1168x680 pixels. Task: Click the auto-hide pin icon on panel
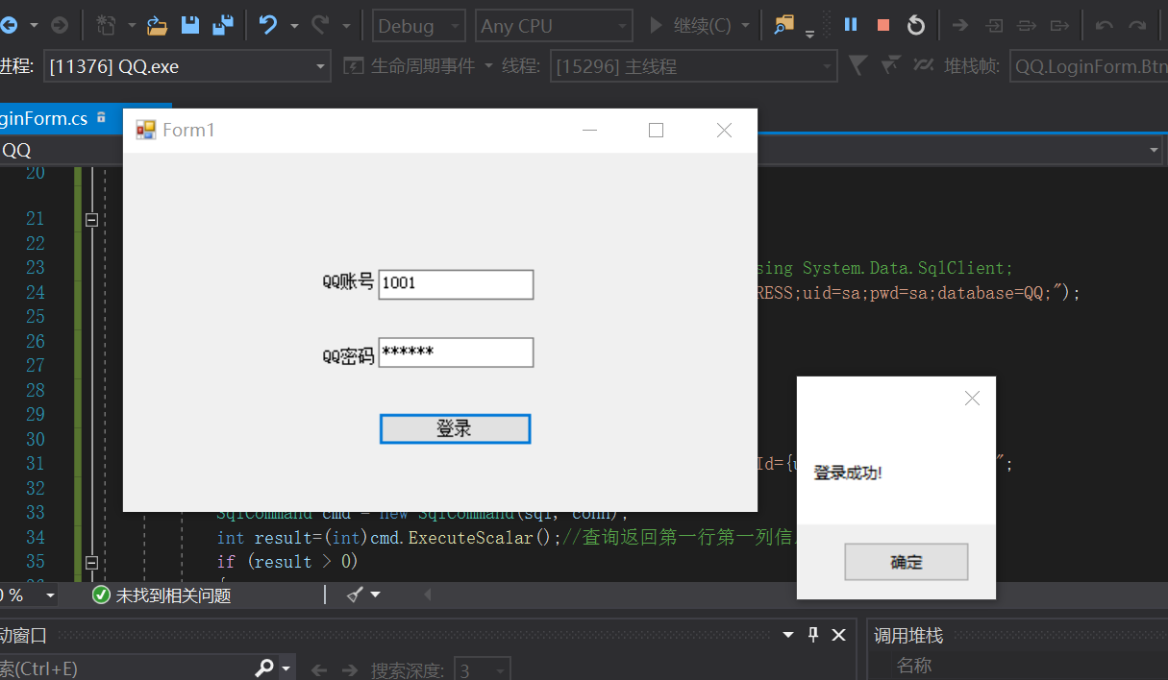(813, 635)
